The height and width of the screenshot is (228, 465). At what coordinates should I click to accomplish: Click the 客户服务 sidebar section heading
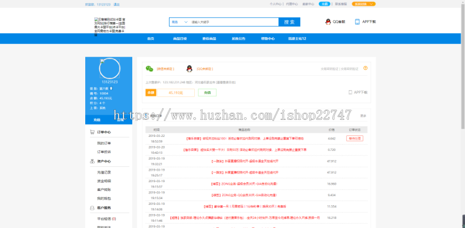tap(104, 208)
